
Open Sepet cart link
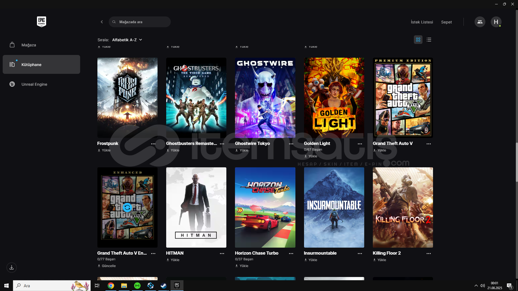447,22
